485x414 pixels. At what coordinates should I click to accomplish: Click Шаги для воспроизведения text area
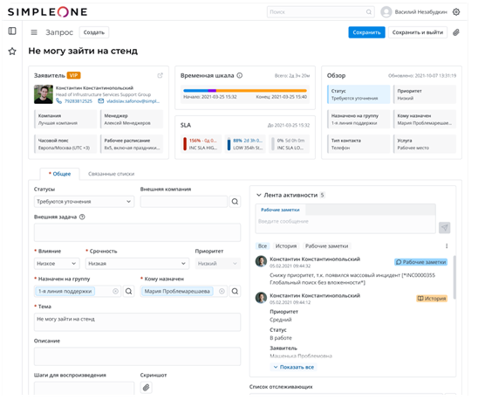[x=84, y=389]
